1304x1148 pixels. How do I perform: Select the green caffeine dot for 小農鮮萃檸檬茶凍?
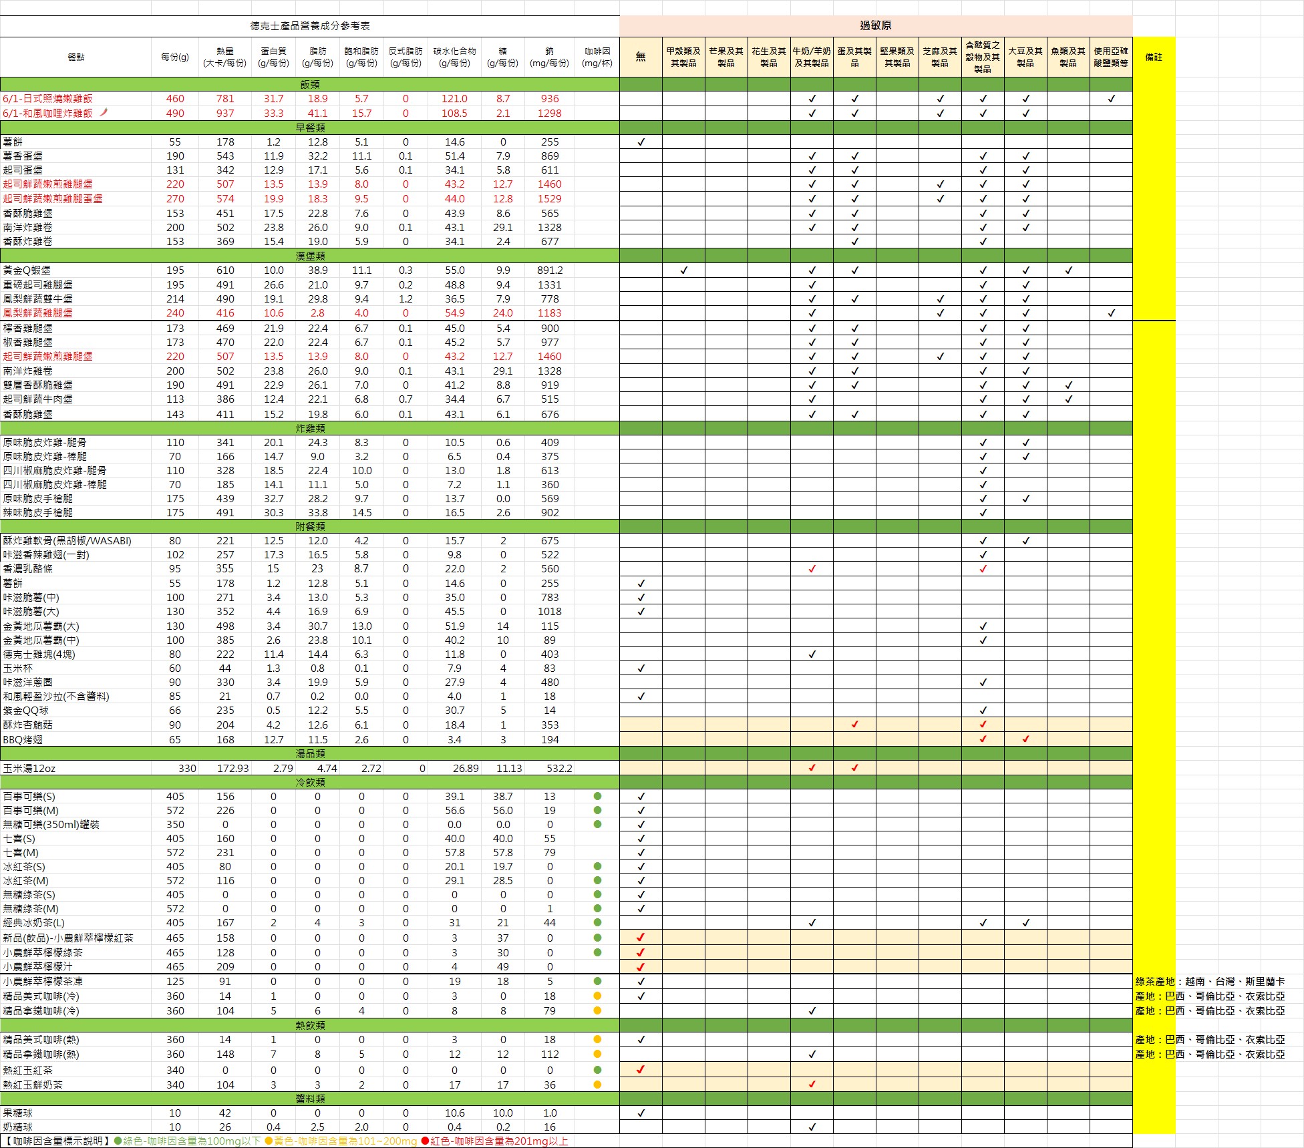pyautogui.click(x=597, y=981)
